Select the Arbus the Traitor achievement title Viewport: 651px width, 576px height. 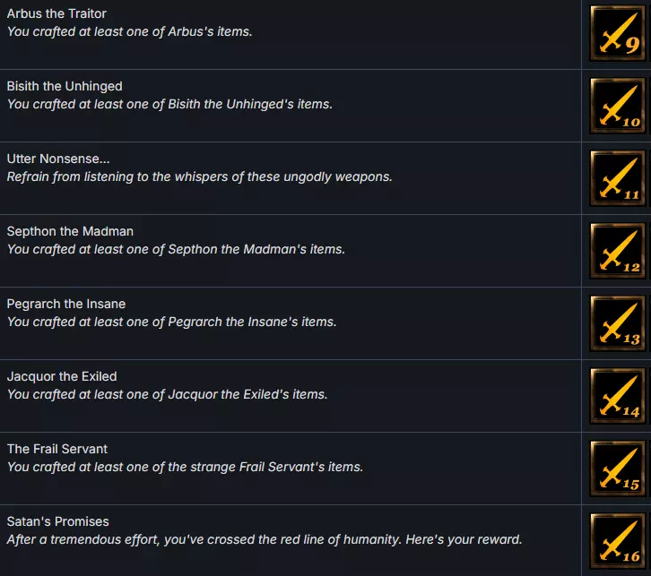point(56,13)
